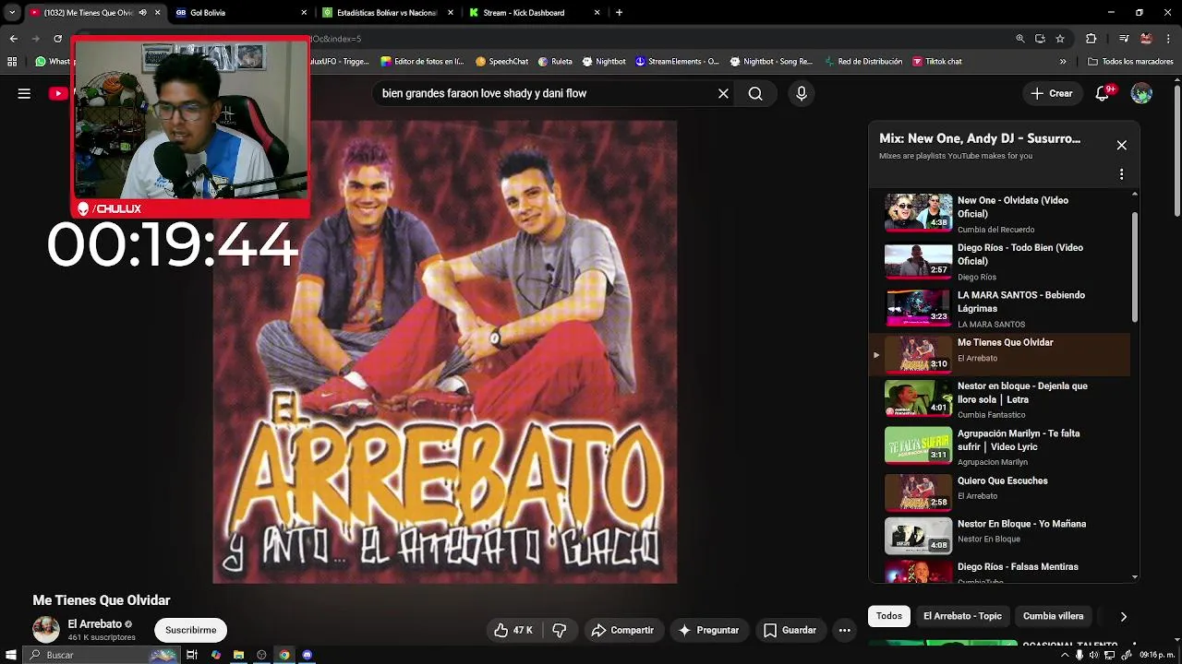Play Nestor En Bloque - Yo Mañana
This screenshot has height=664, width=1182.
pos(999,536)
